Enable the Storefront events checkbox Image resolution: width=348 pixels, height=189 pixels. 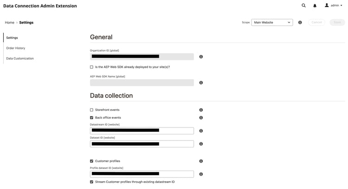[92, 110]
